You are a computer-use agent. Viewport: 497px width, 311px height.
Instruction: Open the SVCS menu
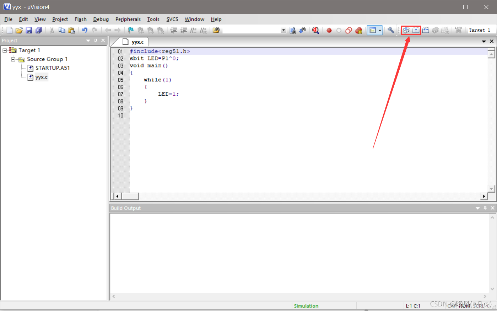(x=172, y=19)
